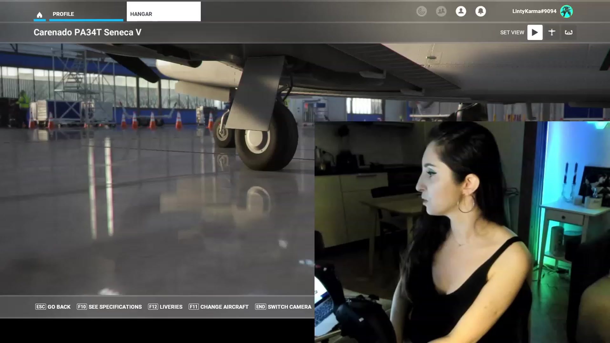Click the LintyKarma#9094 username
Screen dimensions: 610x343
click(534, 11)
